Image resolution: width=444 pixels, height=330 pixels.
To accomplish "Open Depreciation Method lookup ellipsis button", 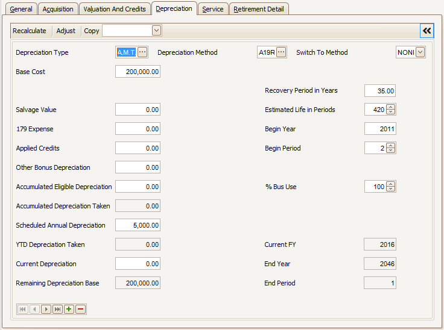I will click(281, 52).
